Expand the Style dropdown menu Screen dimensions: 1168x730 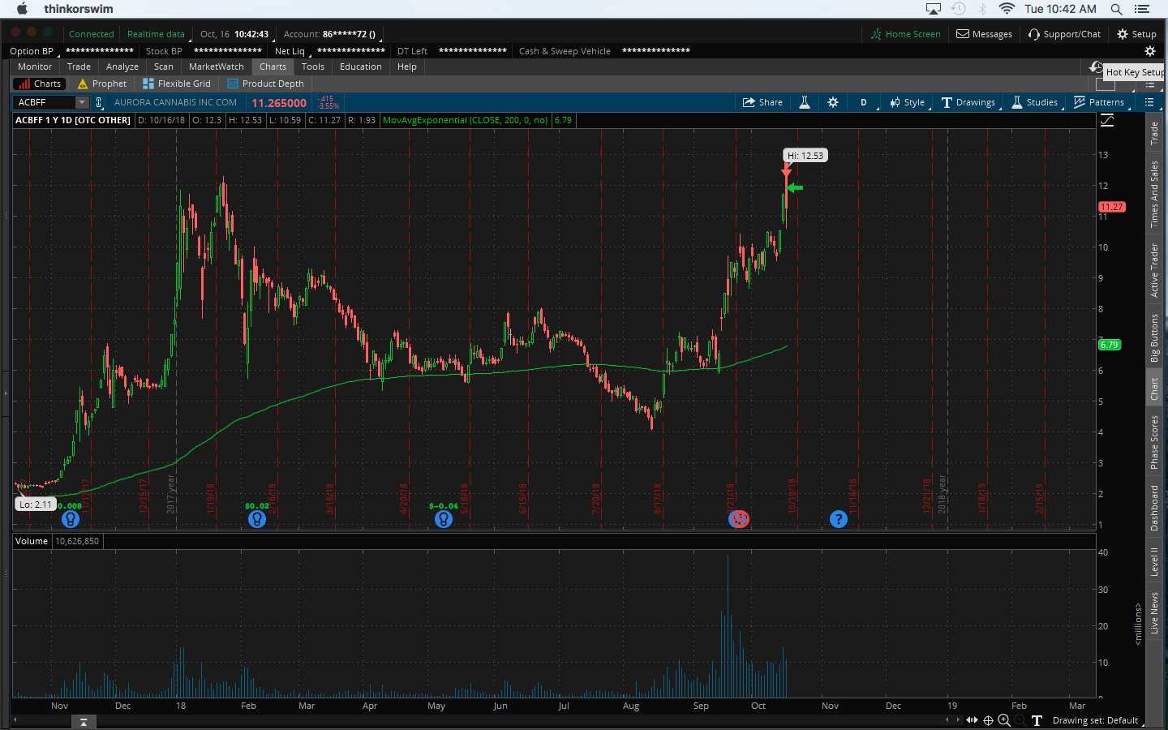pyautogui.click(x=907, y=102)
